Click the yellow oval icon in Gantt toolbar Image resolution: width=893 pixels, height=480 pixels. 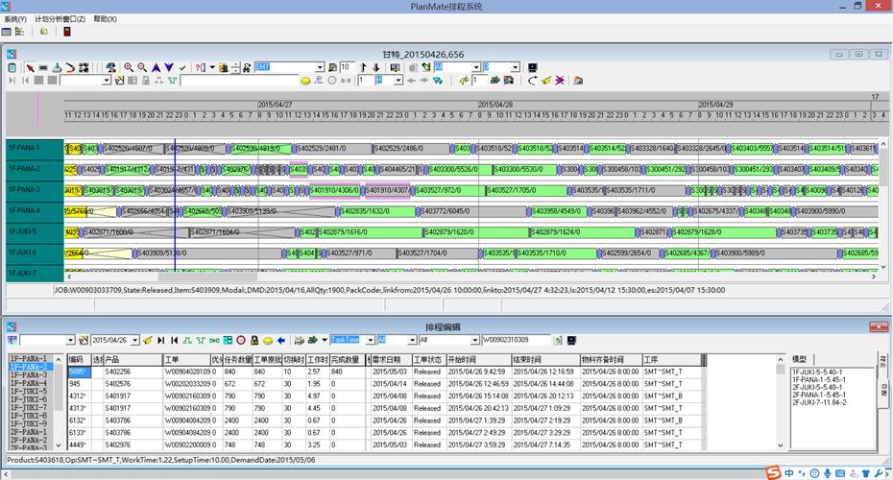point(305,81)
